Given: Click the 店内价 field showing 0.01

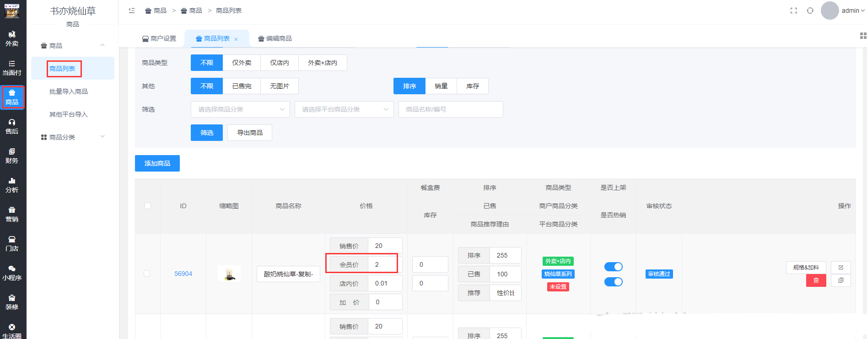Looking at the screenshot, I should click(385, 283).
